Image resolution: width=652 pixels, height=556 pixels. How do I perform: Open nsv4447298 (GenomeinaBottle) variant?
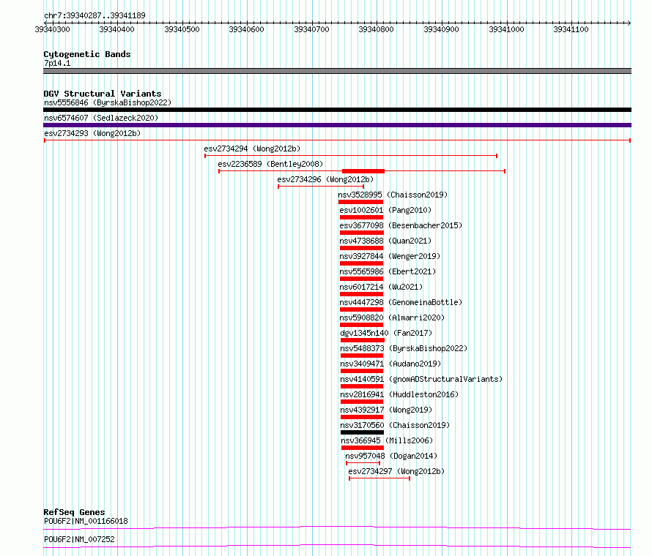pyautogui.click(x=401, y=302)
